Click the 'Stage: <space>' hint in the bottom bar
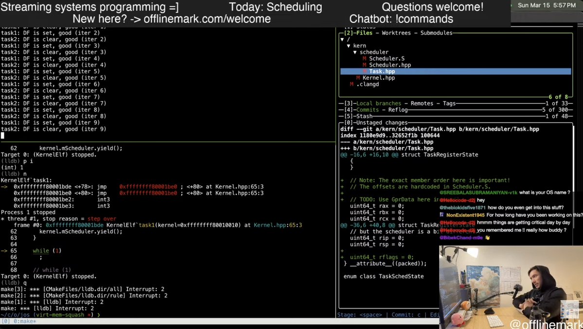 pyautogui.click(x=359, y=314)
